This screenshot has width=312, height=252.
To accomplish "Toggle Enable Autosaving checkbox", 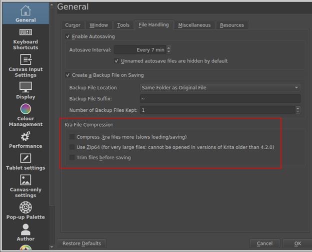I will pos(67,36).
